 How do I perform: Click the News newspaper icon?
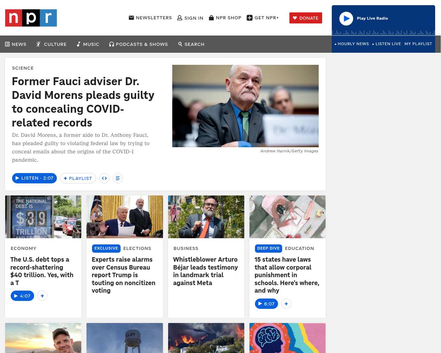point(7,44)
